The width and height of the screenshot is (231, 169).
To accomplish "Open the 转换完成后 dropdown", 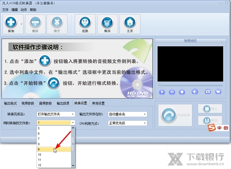I will point(56,114).
